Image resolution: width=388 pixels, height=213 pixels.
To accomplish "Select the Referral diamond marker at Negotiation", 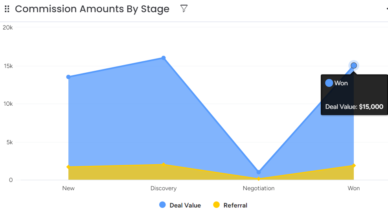I will tap(259, 179).
